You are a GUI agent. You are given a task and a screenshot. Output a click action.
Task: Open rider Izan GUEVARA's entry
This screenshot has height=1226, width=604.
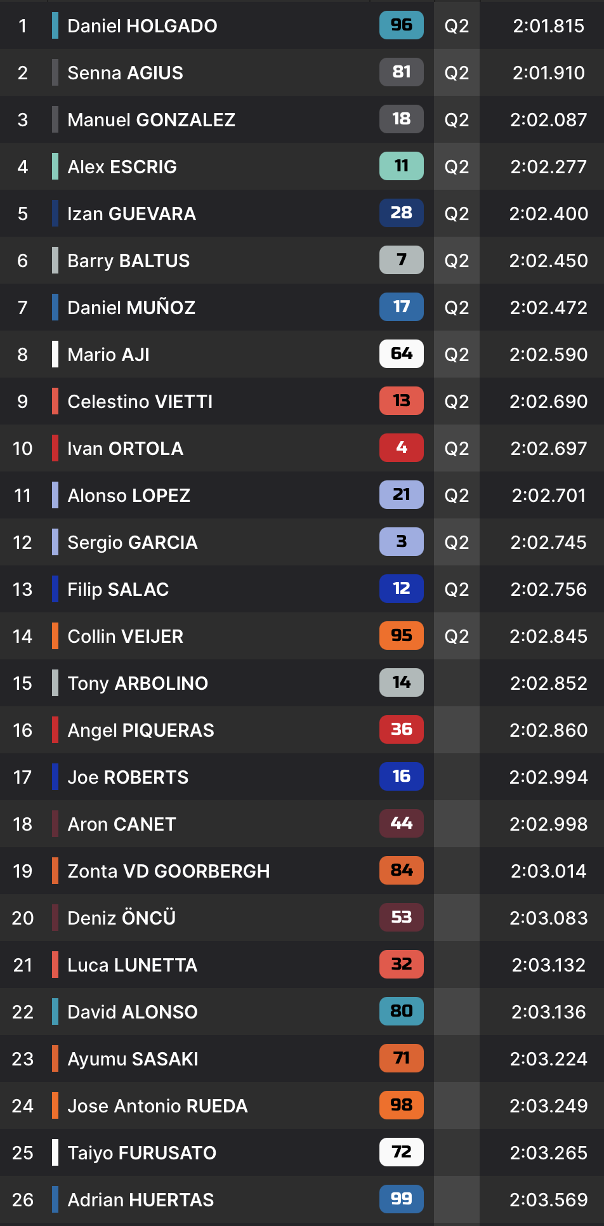click(x=132, y=214)
